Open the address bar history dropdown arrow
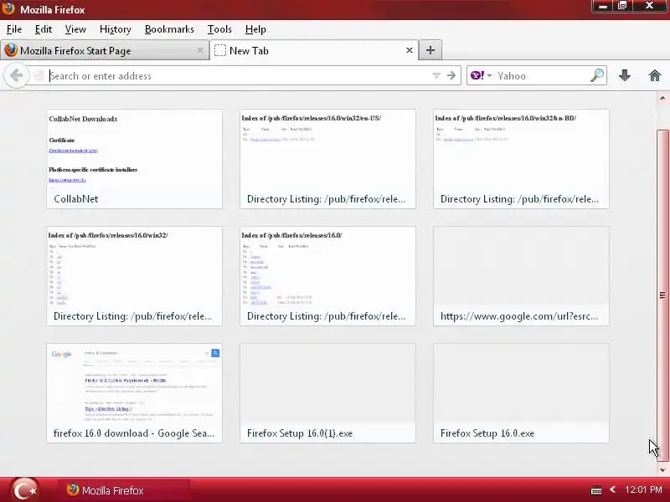670x502 pixels. [x=436, y=75]
